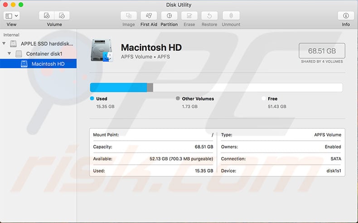This screenshot has height=223, width=358.
Task: Click the Volume label in toolbar
Action: coord(54,25)
